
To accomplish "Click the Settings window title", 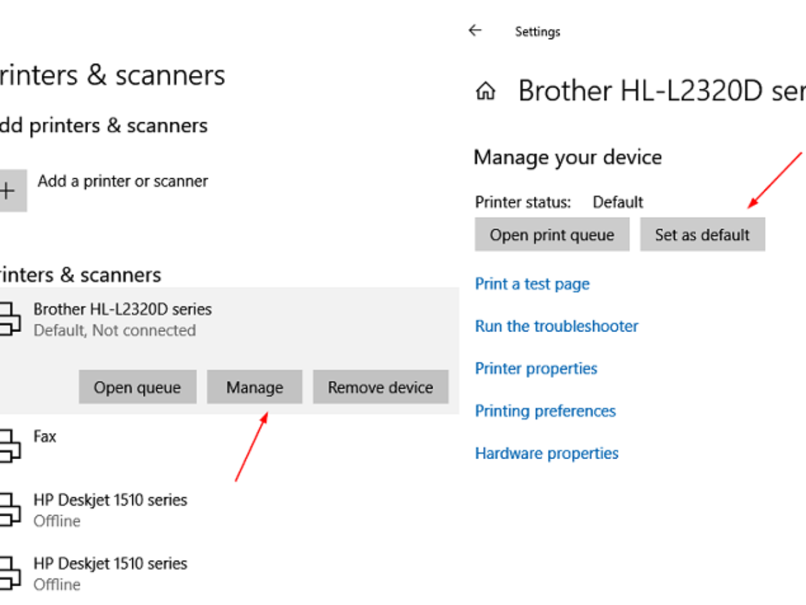I will click(537, 32).
